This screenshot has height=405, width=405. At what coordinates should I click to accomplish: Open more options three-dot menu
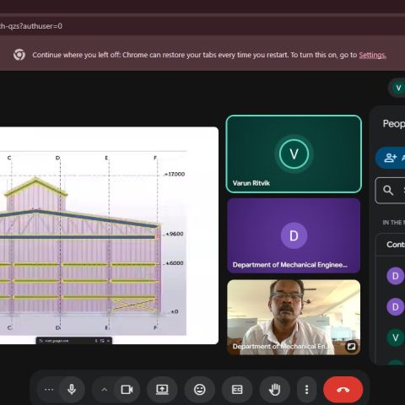pyautogui.click(x=306, y=390)
